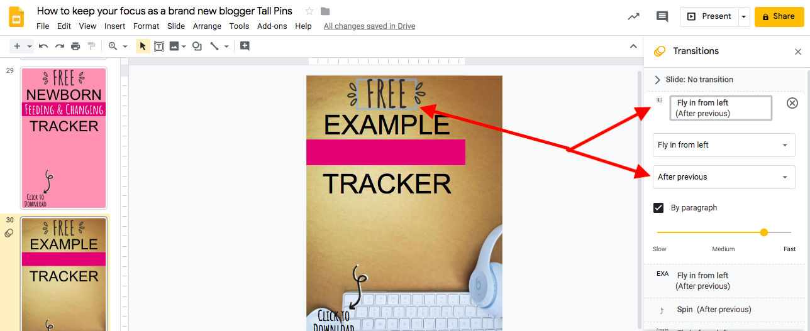Screen dimensions: 810x331
Task: Select the Text box tool
Action: click(159, 46)
